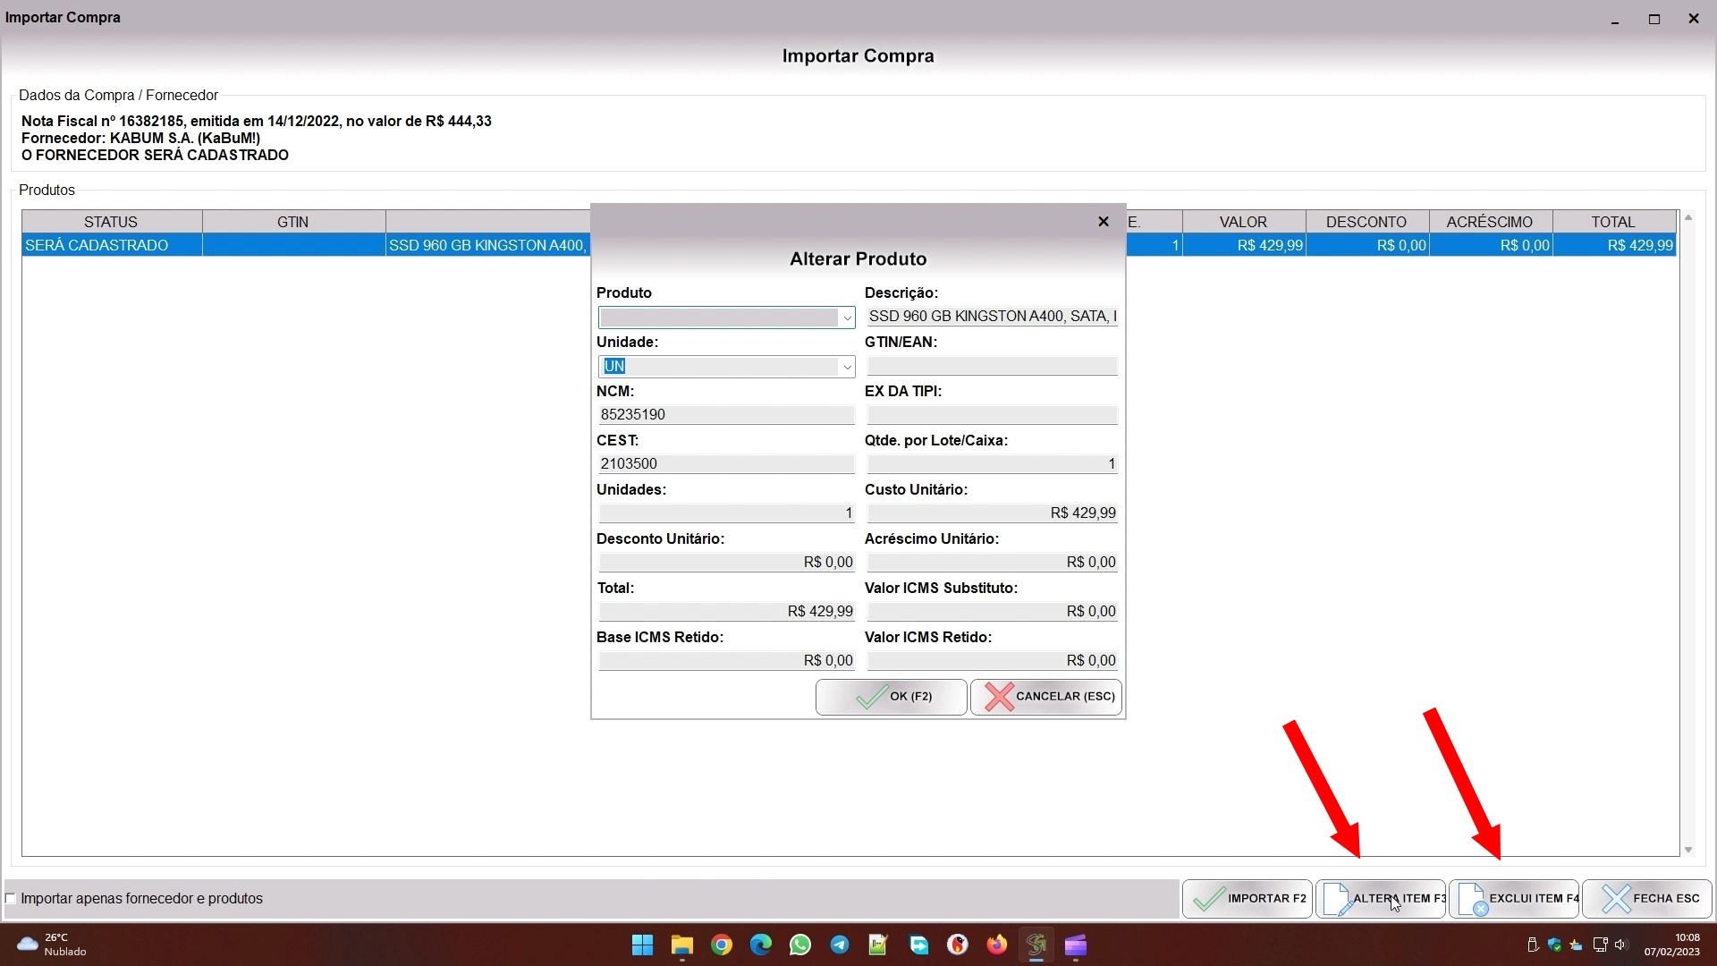This screenshot has width=1717, height=966.
Task: Click the Qtde. por Lote/Caixa field
Action: (x=992, y=464)
